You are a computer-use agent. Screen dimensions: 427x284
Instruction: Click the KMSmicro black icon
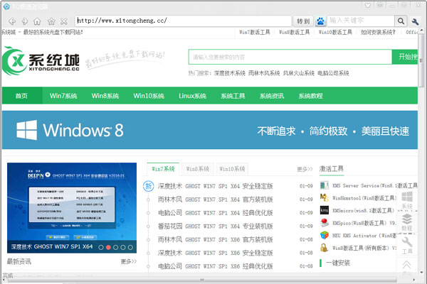[x=325, y=210]
